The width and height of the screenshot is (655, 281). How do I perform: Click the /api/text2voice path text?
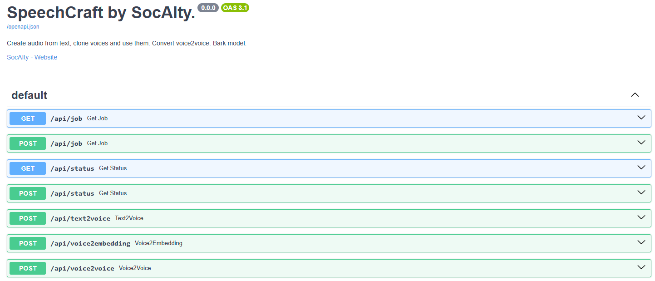coord(80,218)
